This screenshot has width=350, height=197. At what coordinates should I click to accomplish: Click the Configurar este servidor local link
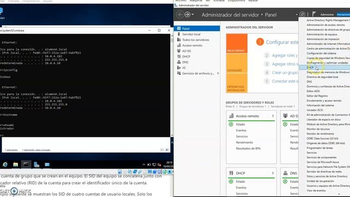[x=282, y=42]
